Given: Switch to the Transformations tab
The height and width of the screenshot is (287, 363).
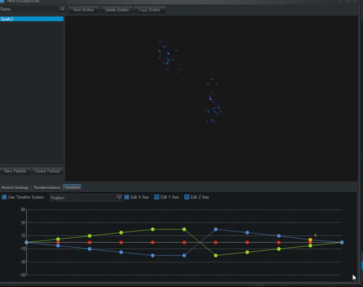Looking at the screenshot, I should tap(47, 188).
